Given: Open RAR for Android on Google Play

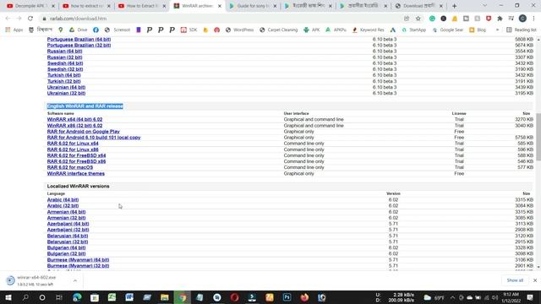Looking at the screenshot, I should coord(83,132).
